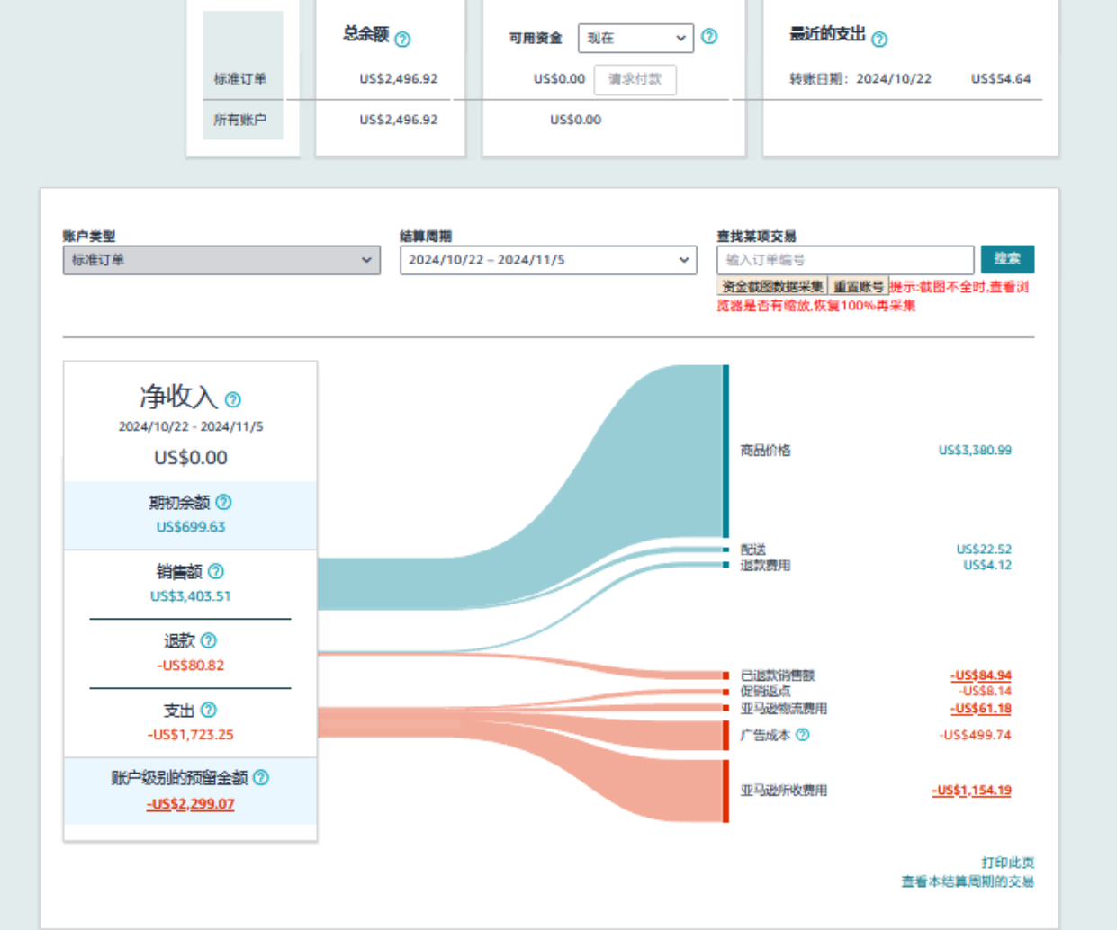Click the 搜索 button

pyautogui.click(x=1007, y=259)
